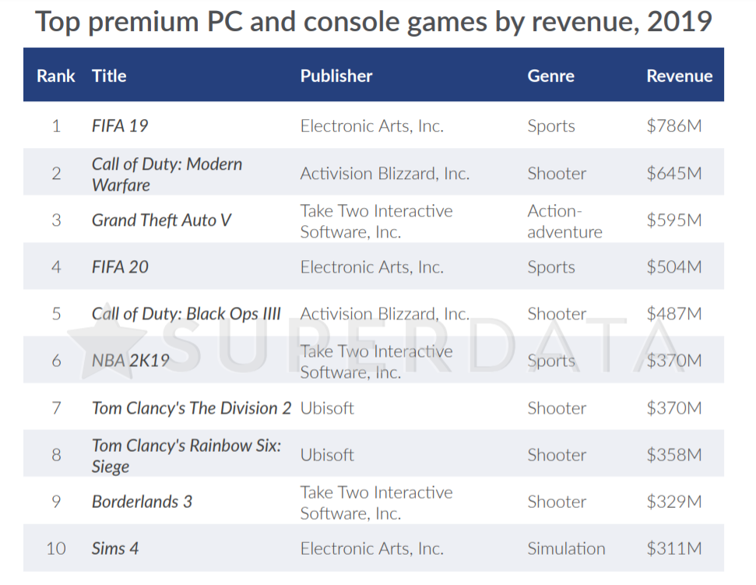Click Call of Duty: Black Ops IIII
This screenshot has width=756, height=585.
(186, 313)
